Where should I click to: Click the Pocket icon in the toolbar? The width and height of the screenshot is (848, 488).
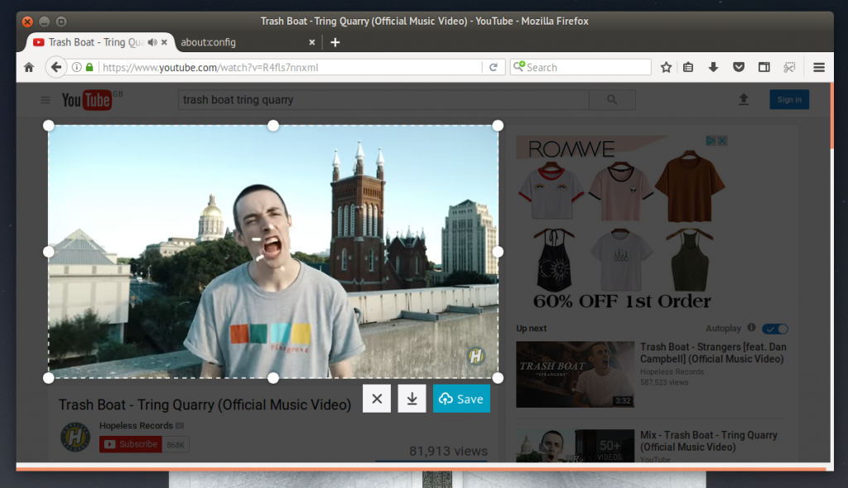click(x=739, y=67)
